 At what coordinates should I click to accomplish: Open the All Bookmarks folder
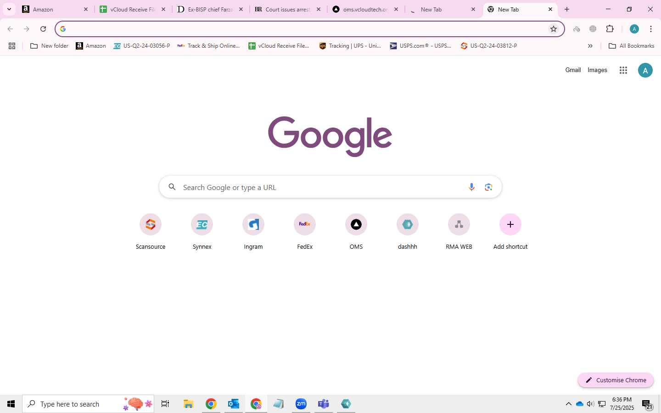(632, 46)
